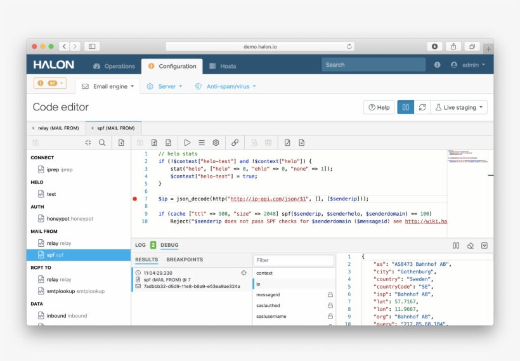520x361 pixels.
Task: Click the Filter input in debug panel
Action: pos(294,260)
